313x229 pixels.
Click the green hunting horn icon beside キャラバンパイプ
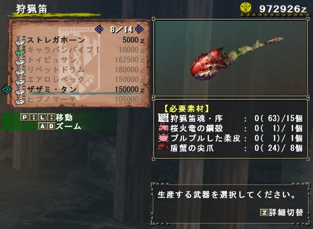point(21,50)
